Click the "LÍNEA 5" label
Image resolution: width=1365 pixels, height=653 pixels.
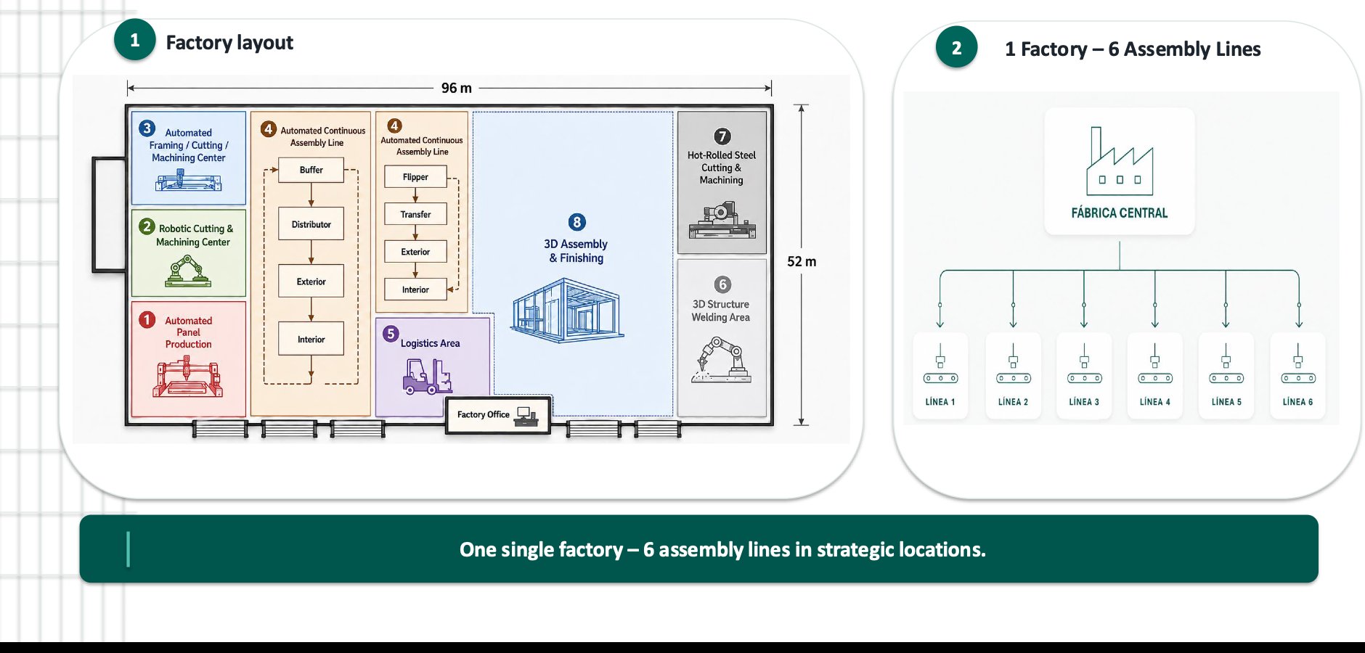pos(1226,402)
